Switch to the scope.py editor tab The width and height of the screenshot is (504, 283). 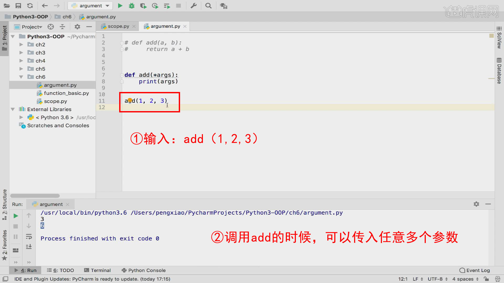tap(117, 26)
